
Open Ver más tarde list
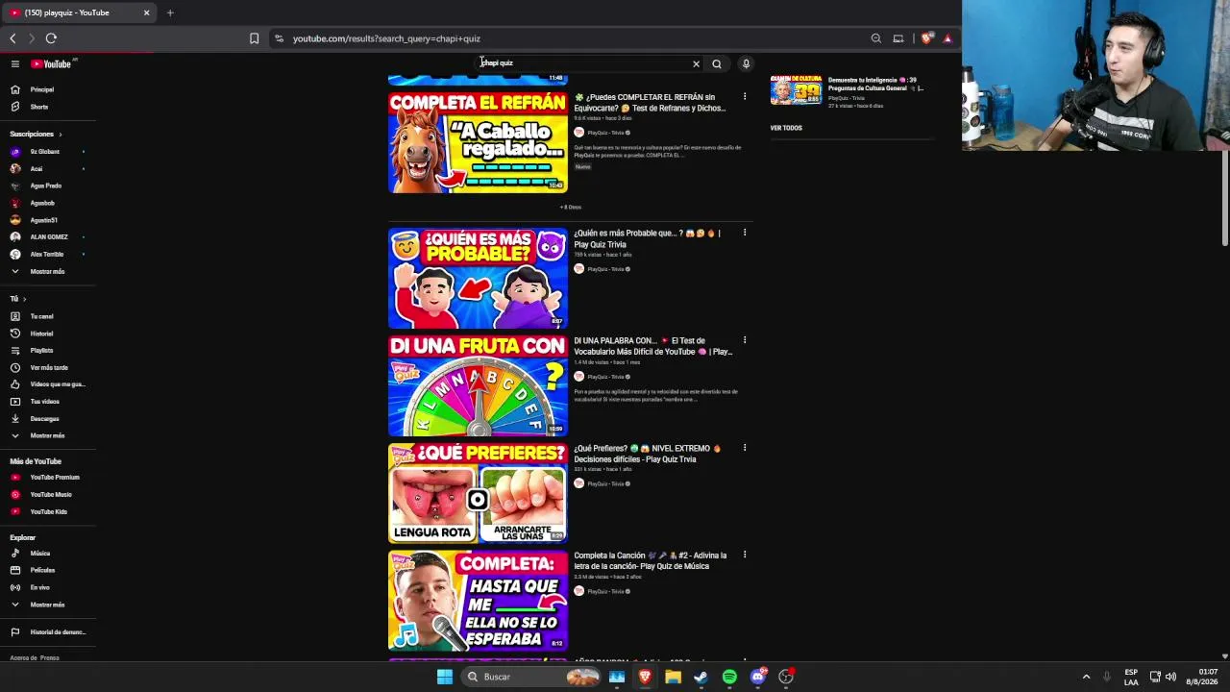[x=48, y=368]
